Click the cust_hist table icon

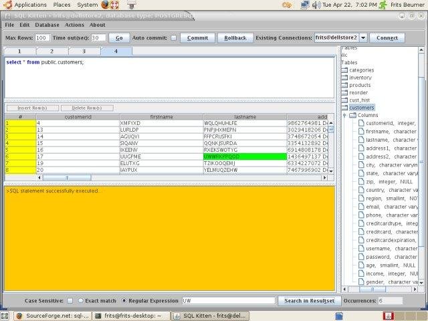(x=344, y=100)
